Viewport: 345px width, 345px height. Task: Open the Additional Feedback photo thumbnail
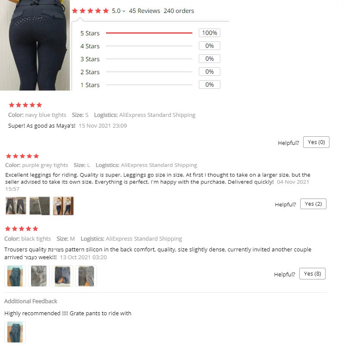pyautogui.click(x=15, y=332)
